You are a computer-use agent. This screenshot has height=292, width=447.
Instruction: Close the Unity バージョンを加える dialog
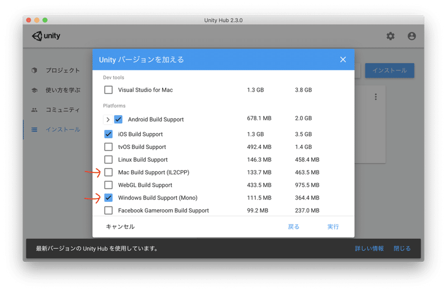coord(343,59)
